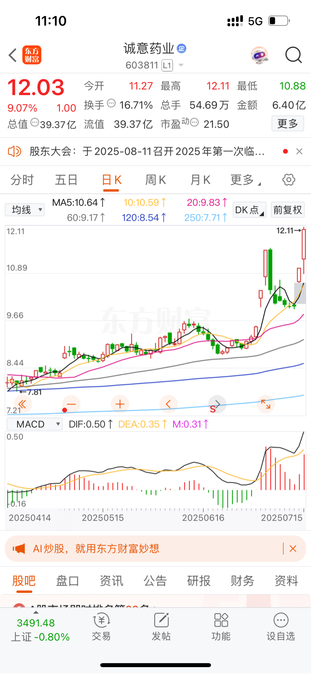Viewport: 311px width, 674px height.
Task: Tap 更多 quote details button
Action: pos(288,124)
